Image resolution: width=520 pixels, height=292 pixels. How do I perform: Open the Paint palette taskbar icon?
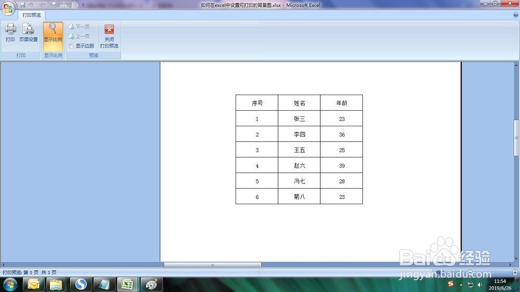[x=151, y=284]
